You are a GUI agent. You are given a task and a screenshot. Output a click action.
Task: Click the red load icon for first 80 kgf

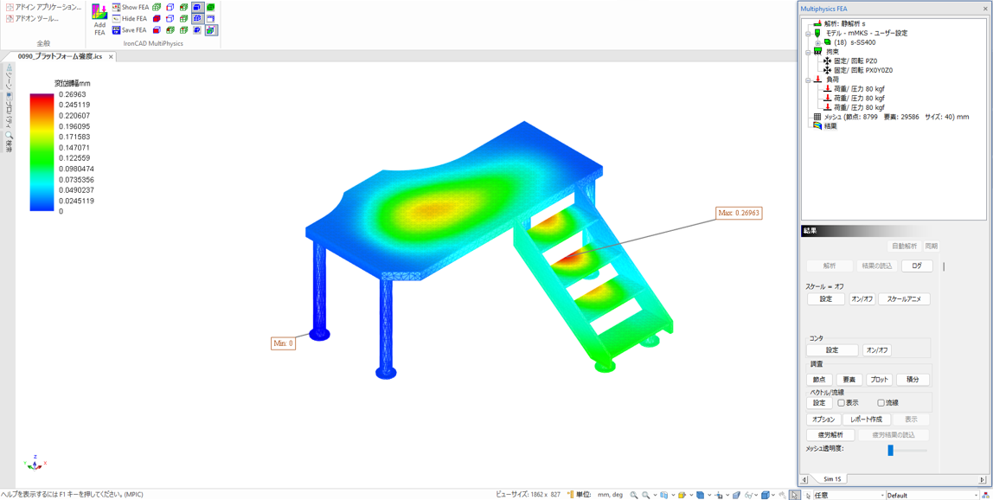827,89
